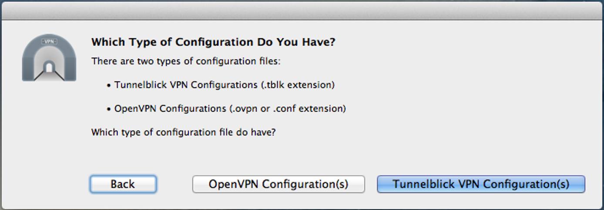Go back with the Back button
The height and width of the screenshot is (210, 604).
pyautogui.click(x=123, y=184)
